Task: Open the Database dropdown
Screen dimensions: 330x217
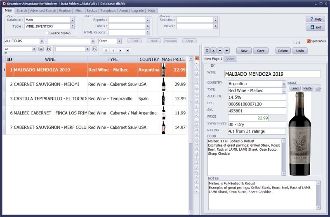Action: coord(73,20)
